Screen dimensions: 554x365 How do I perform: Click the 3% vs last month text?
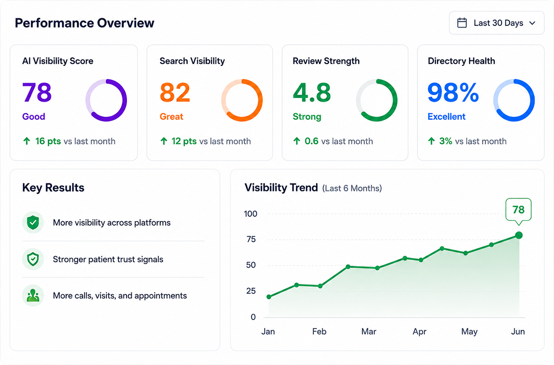(473, 141)
